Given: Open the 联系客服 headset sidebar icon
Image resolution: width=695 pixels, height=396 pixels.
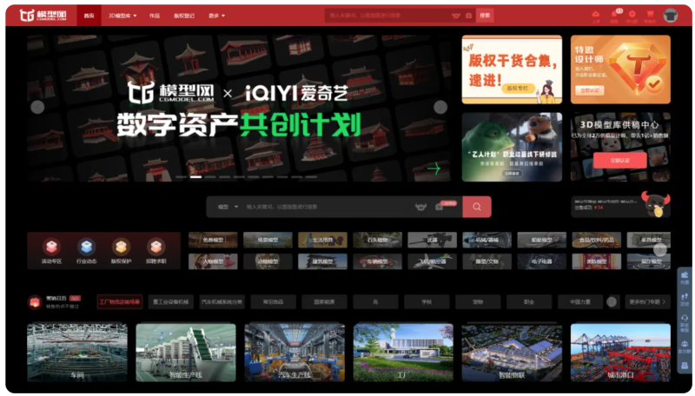Looking at the screenshot, I should pos(685,323).
